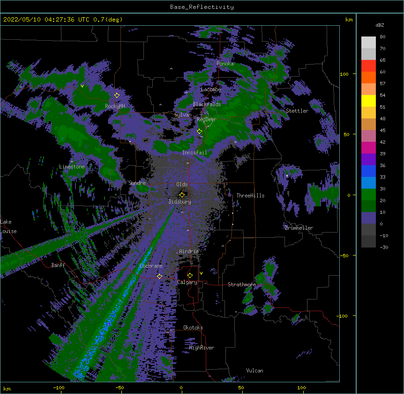Select the RedDeer city label
The height and width of the screenshot is (394, 404).
206,119
